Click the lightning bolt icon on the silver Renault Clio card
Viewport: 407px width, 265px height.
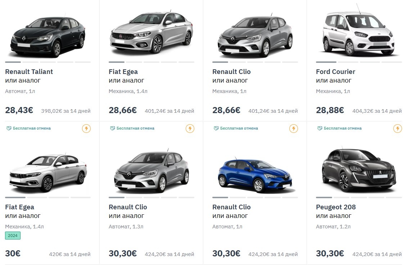(190, 128)
